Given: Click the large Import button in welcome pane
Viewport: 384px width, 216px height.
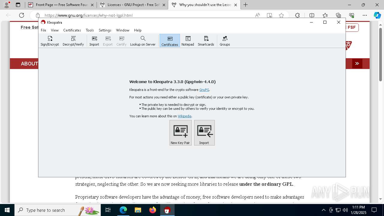Looking at the screenshot, I should point(204,133).
